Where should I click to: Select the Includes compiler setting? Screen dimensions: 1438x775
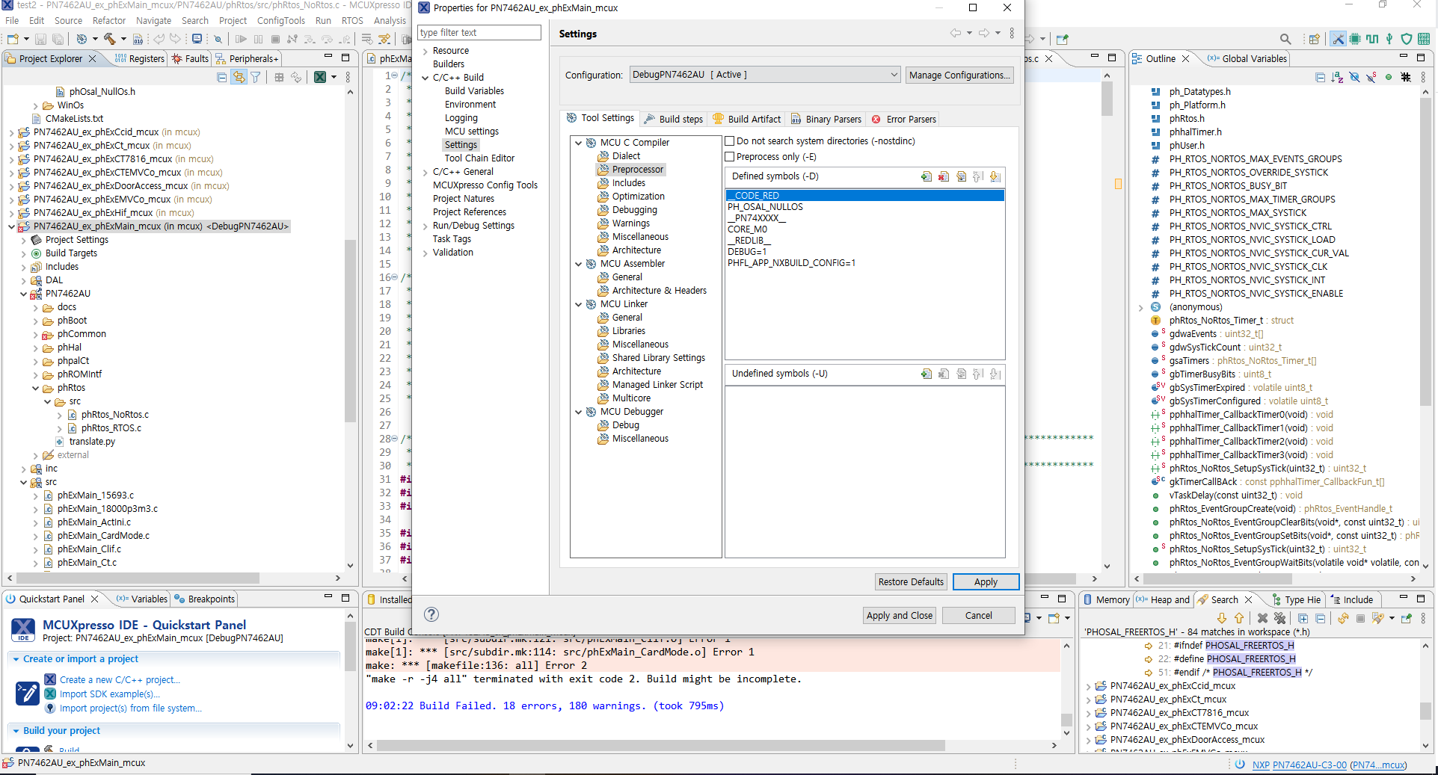tap(629, 183)
